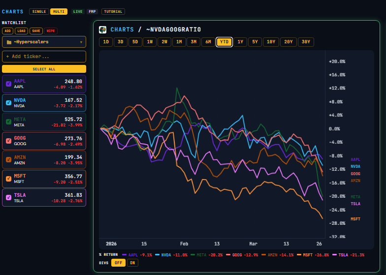Uncheck the NVDA watchlist checkbox

[9, 103]
